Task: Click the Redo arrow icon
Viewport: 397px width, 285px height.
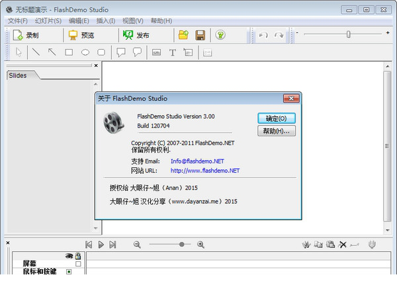Action: pos(279,35)
